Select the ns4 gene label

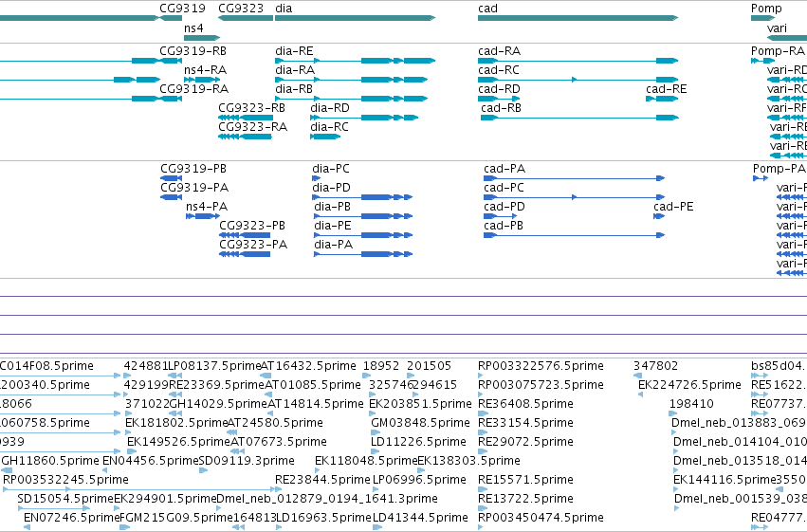(x=193, y=28)
